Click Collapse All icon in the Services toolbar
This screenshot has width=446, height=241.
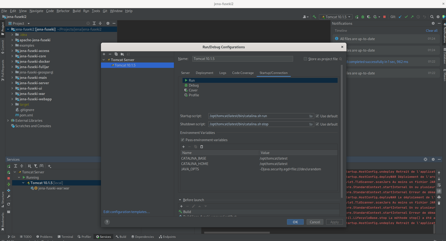click(x=22, y=166)
